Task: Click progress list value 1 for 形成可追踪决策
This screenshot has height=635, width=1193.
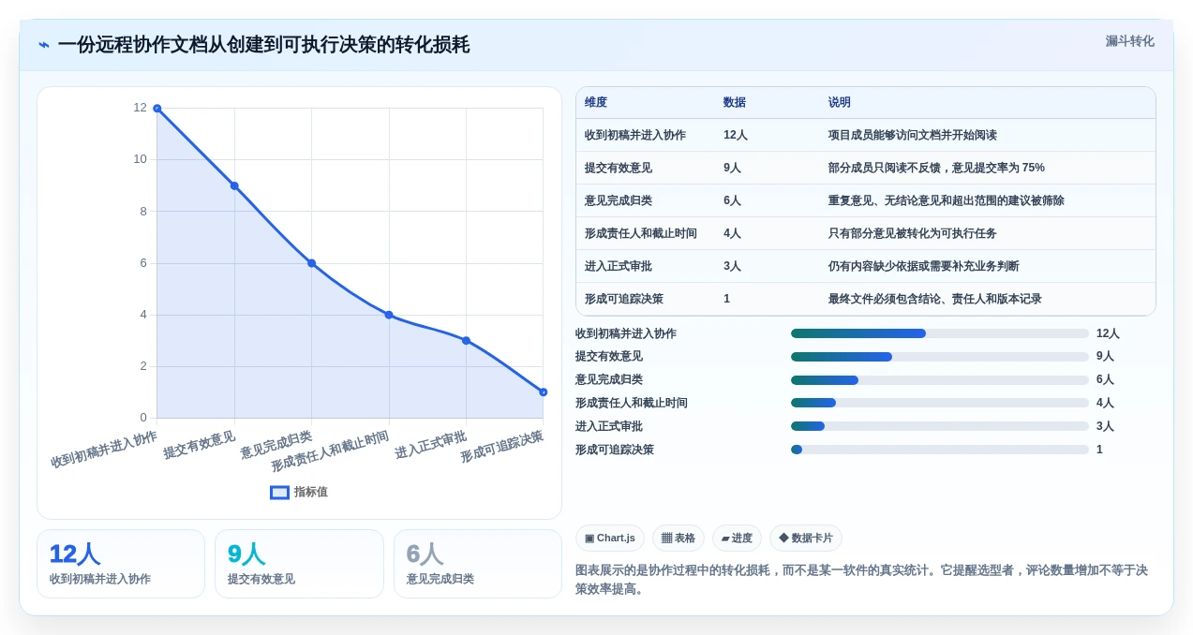Action: click(x=1099, y=450)
